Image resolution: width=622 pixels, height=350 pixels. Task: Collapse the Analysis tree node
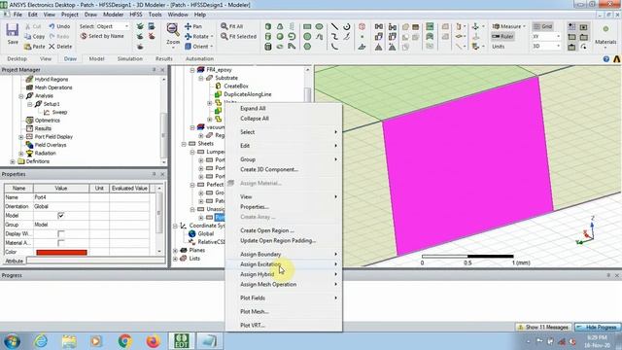[x=21, y=96]
